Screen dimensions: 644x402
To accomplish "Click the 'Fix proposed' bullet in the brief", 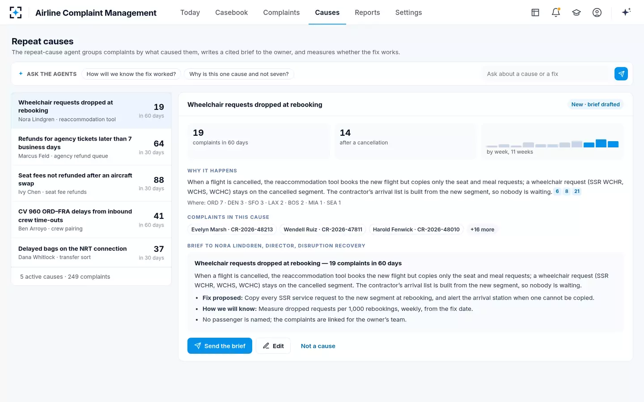I will (398, 298).
